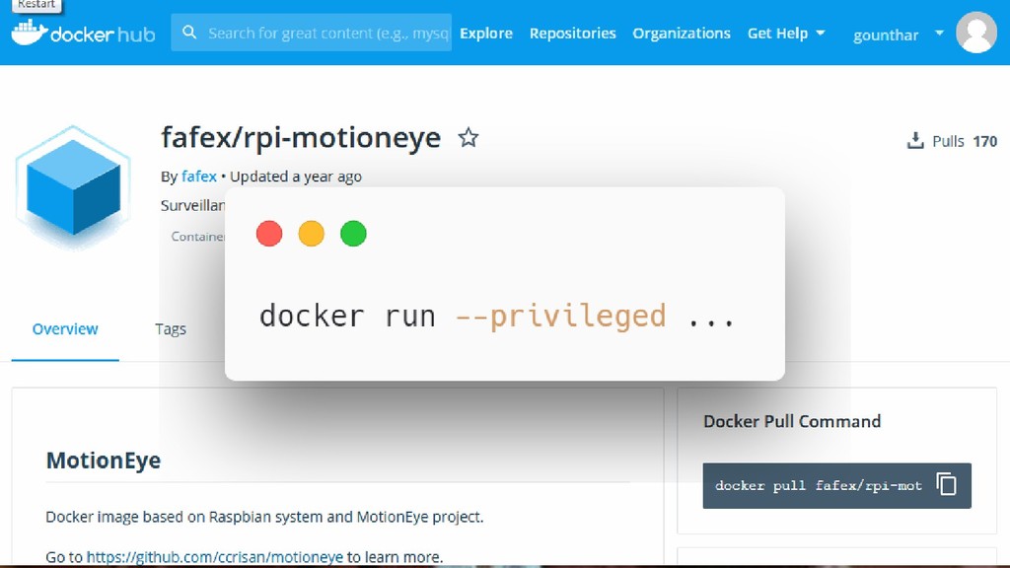Star the fafex/rpi-motioneye repository
This screenshot has width=1010, height=568.
(x=469, y=137)
